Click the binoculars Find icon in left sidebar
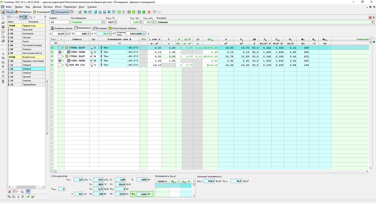This screenshot has height=203, width=376. [x=3, y=72]
